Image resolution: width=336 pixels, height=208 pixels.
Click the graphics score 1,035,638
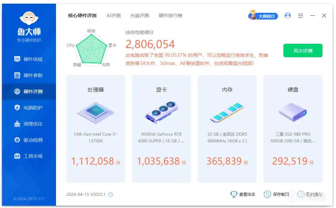[x=158, y=161]
